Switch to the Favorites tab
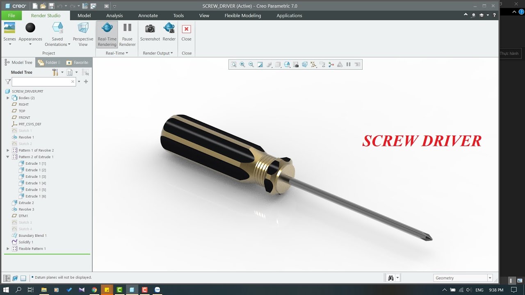Image resolution: width=525 pixels, height=295 pixels. tap(78, 62)
